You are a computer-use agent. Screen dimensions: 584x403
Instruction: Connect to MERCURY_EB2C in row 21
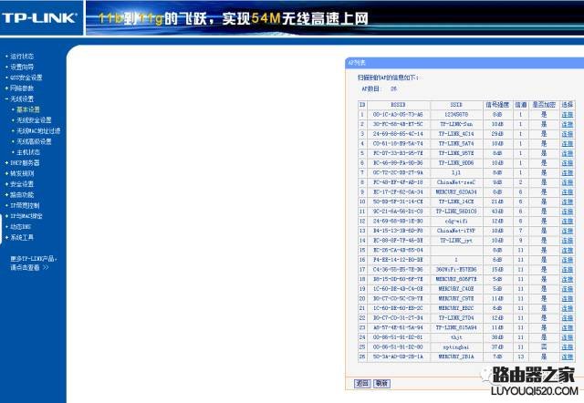(568, 308)
